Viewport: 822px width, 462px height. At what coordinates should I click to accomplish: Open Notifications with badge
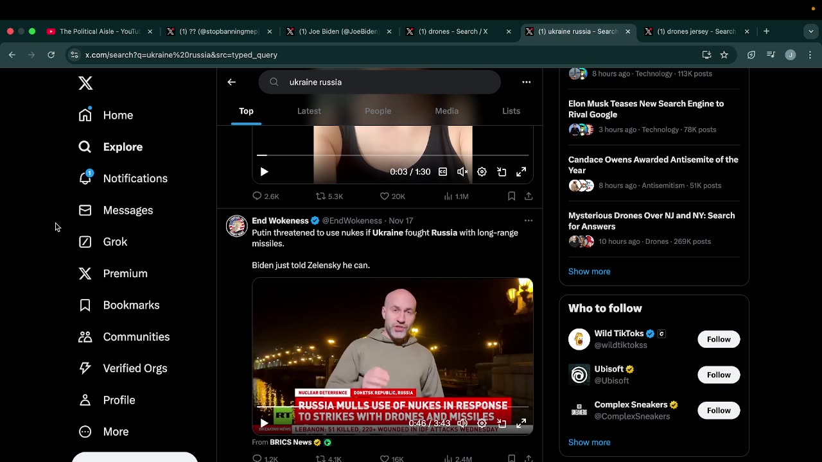[123, 178]
